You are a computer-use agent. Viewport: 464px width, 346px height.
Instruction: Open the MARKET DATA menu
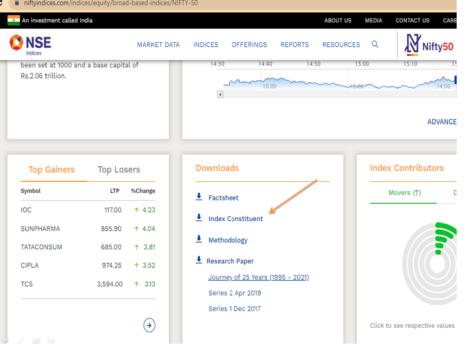pyautogui.click(x=158, y=45)
